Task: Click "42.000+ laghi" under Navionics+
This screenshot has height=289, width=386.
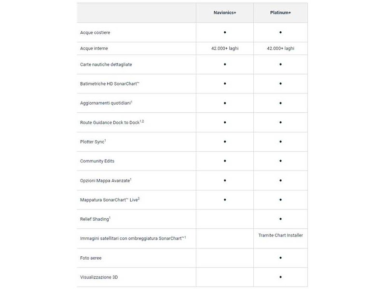Action: pos(225,48)
